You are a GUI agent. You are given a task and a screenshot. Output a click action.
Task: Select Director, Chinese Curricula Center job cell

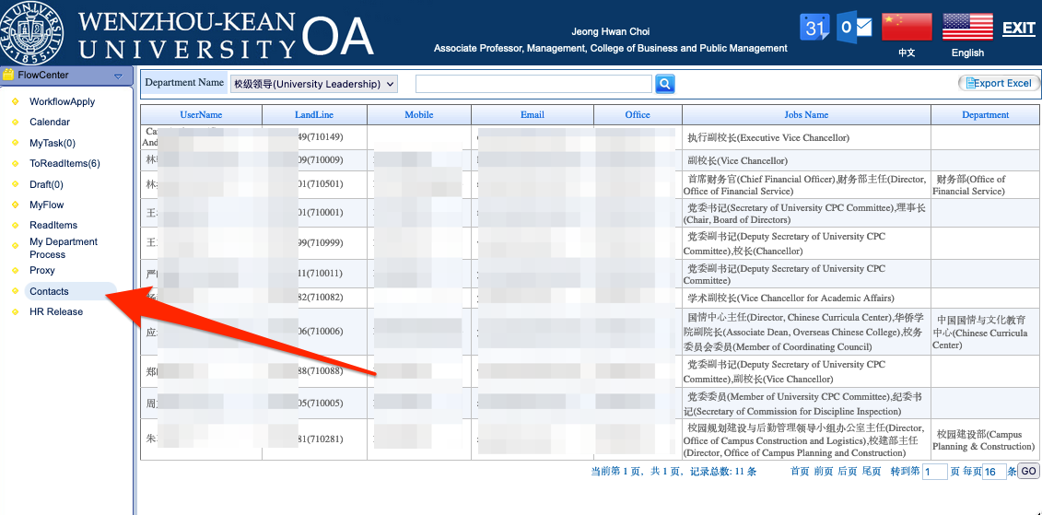[806, 333]
